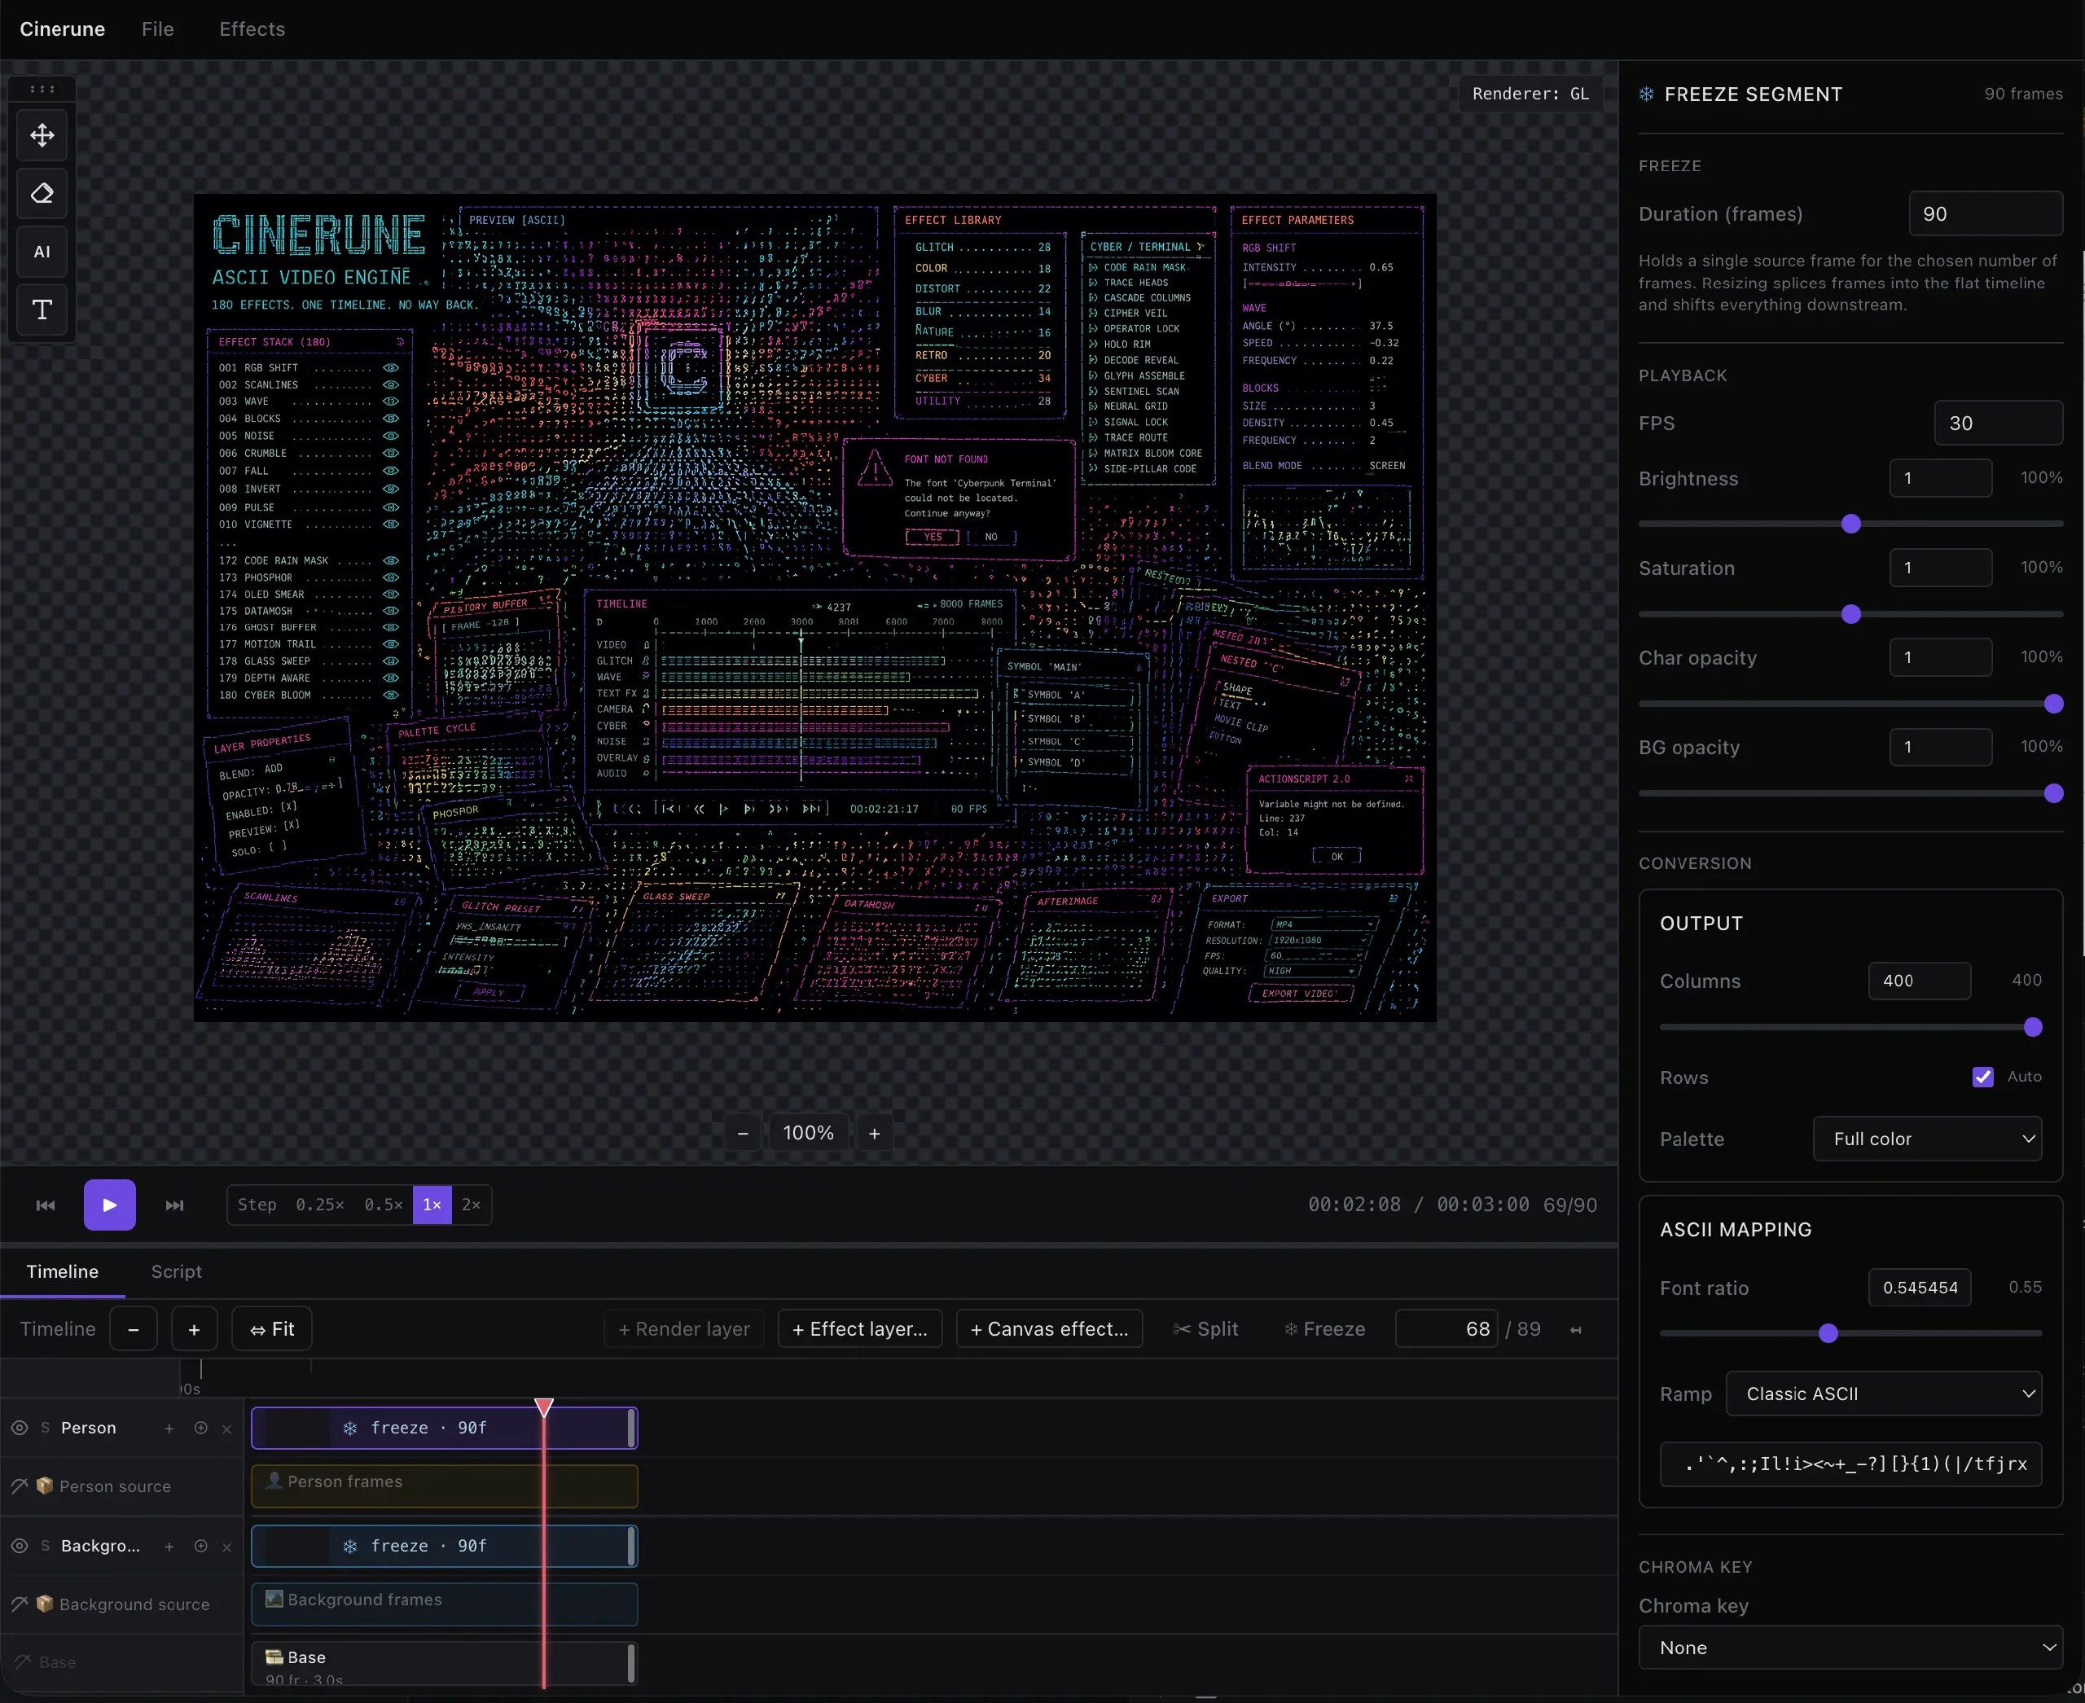Open the Chroma key dropdown showing None
The height and width of the screenshot is (1703, 2085).
click(1850, 1648)
